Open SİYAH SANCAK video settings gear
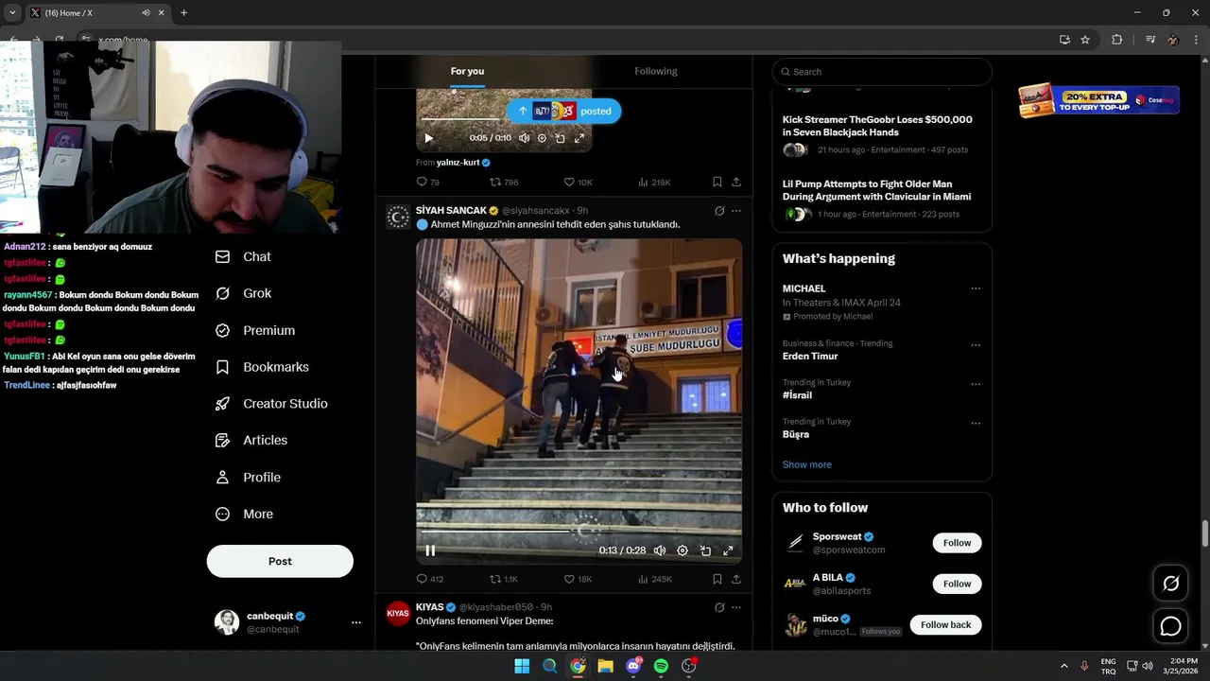The width and height of the screenshot is (1210, 681). point(683,550)
